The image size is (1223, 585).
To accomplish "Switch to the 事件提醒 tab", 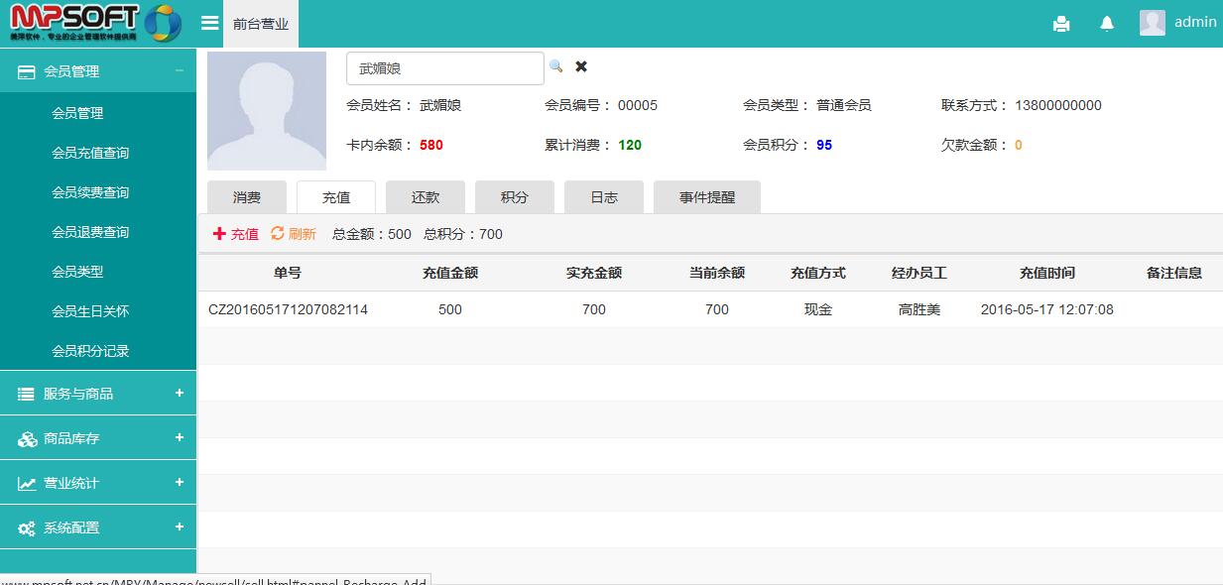I will (706, 197).
